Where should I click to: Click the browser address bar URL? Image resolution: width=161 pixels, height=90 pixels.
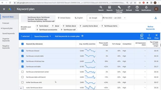[x=71, y=3]
